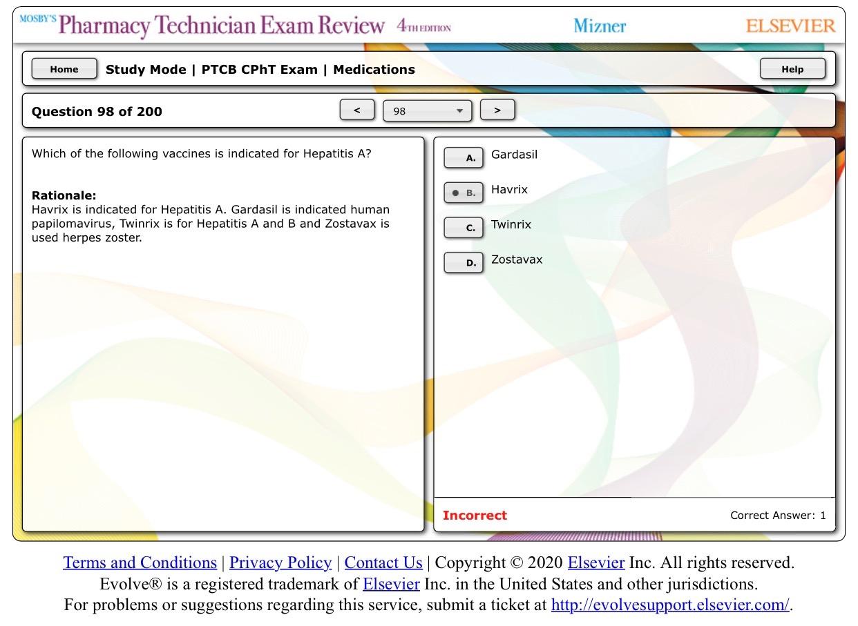Go to the previous question arrow
This screenshot has width=858, height=626.
pyautogui.click(x=357, y=110)
